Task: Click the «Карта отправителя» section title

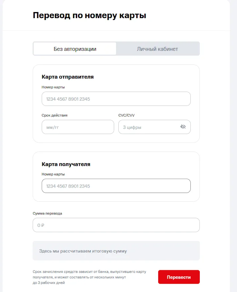Action: coord(67,77)
